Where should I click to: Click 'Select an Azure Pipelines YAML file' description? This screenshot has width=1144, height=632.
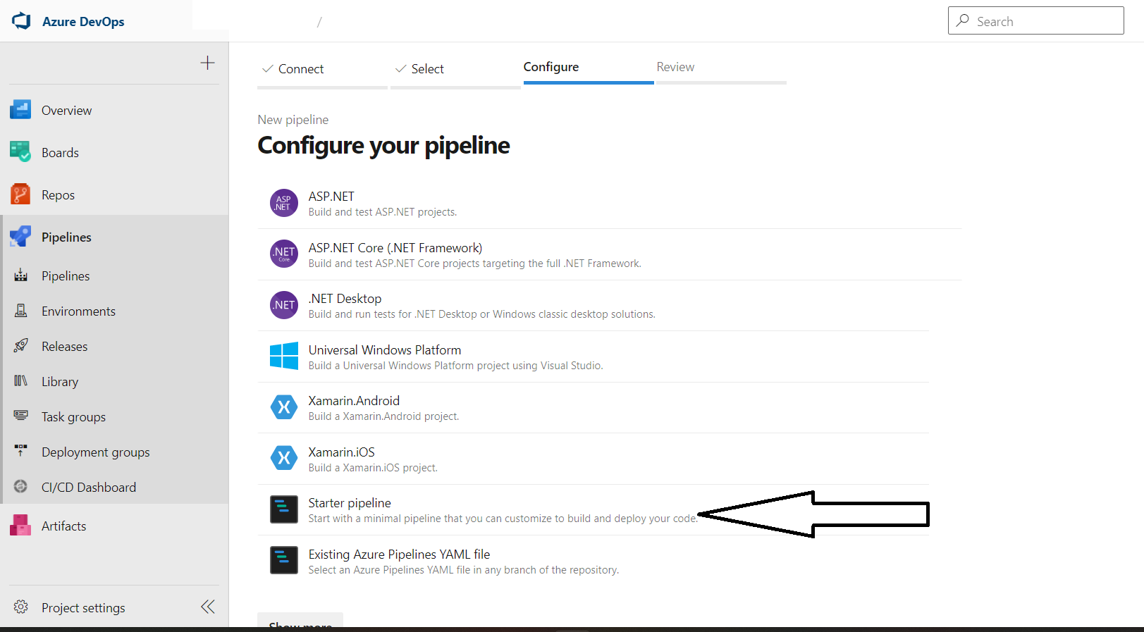(464, 570)
